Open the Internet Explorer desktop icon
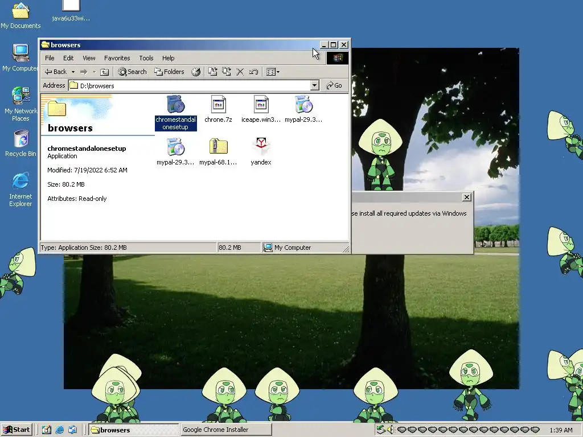 click(20, 189)
